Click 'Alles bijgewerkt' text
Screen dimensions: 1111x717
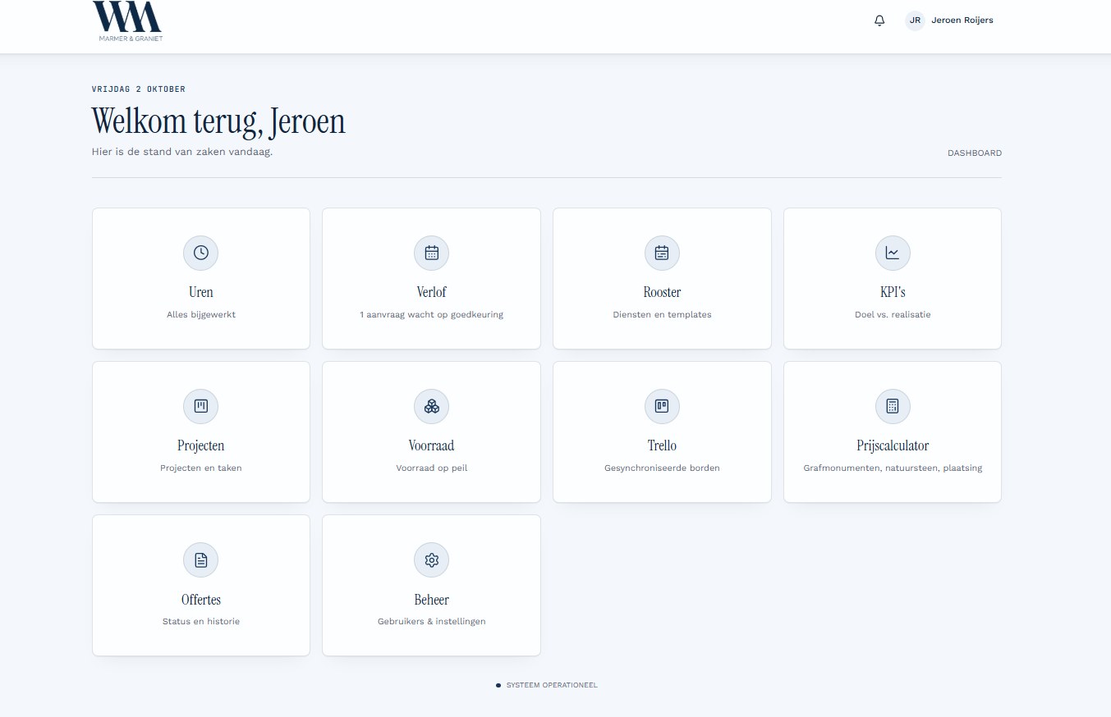coord(201,314)
